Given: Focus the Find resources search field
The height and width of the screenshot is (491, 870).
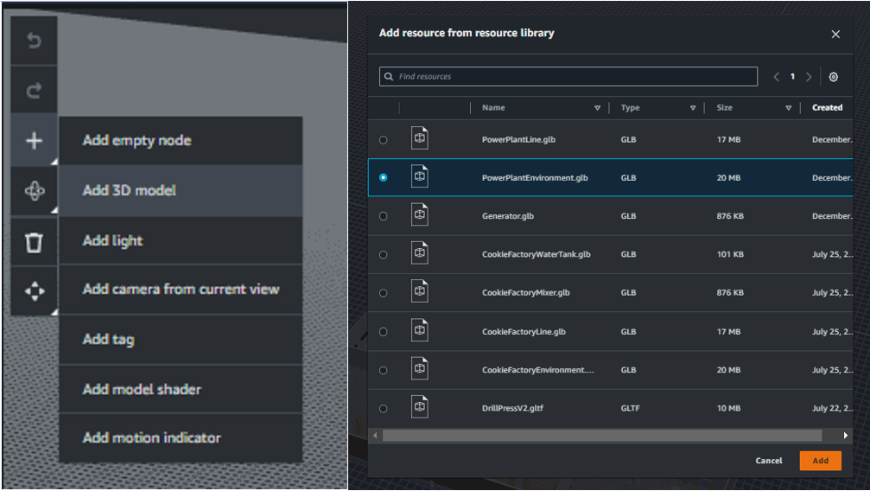Looking at the screenshot, I should 568,77.
